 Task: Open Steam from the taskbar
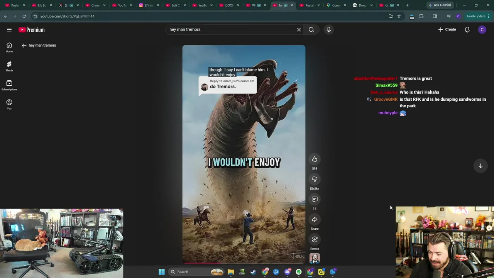[x=253, y=272]
